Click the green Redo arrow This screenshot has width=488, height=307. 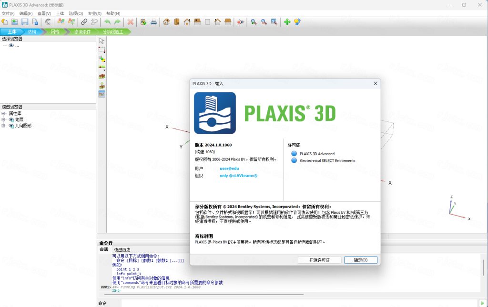(117, 22)
